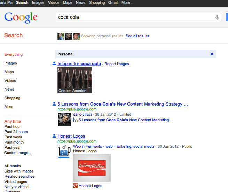Click second personal results profile photo
Screen dimensions: 228x192
(69, 36)
